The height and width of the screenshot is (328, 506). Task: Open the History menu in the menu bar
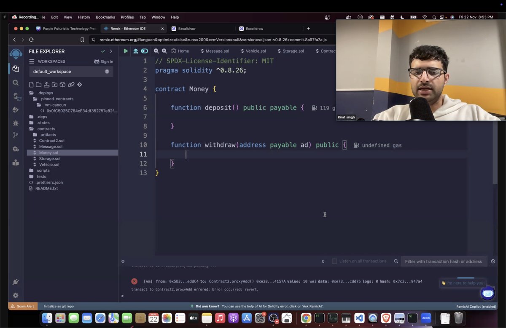pos(83,17)
